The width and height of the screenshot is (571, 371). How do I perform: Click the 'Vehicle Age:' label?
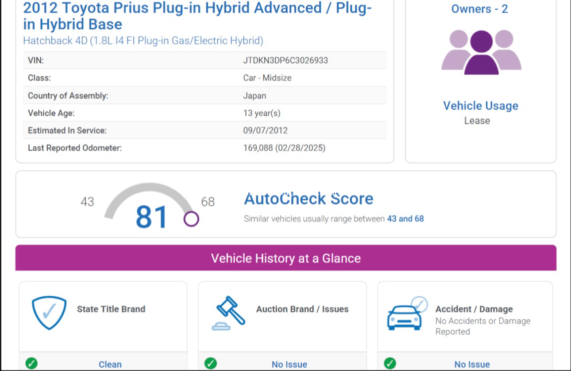tap(51, 113)
